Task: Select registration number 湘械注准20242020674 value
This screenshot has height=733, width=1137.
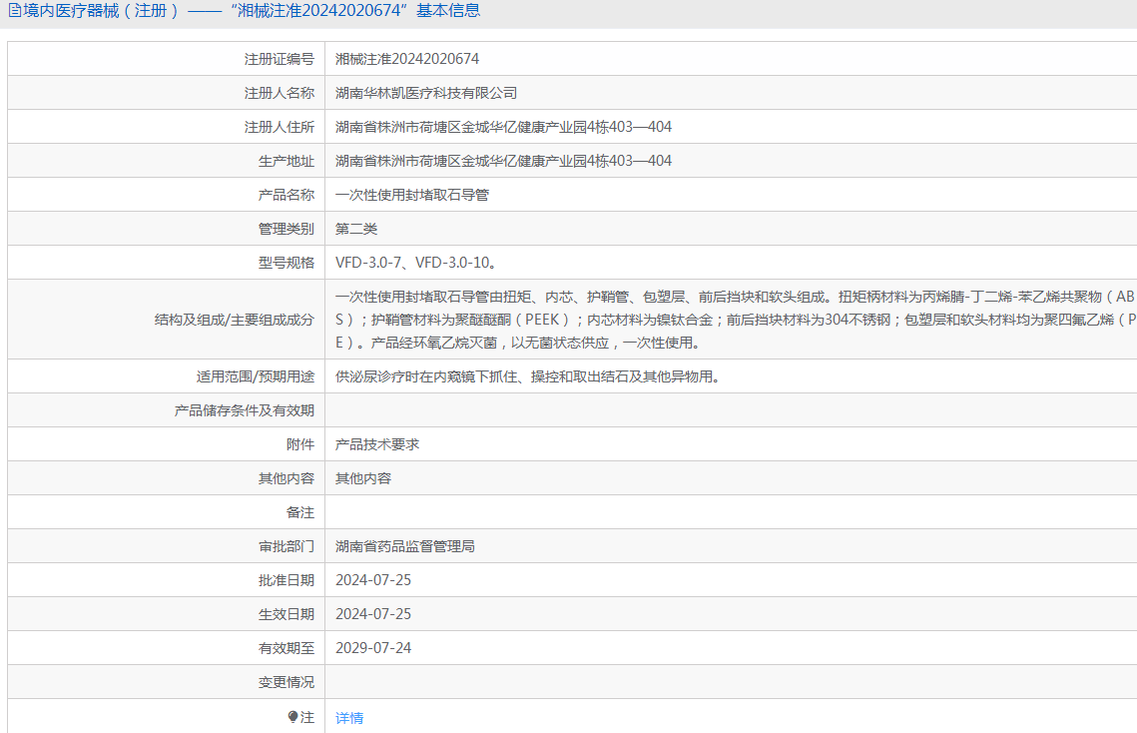Action: [x=407, y=60]
